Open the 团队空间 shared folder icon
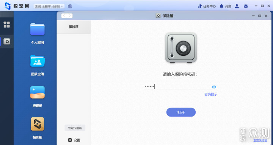Viewport: 273px width, 145px height. pyautogui.click(x=38, y=61)
